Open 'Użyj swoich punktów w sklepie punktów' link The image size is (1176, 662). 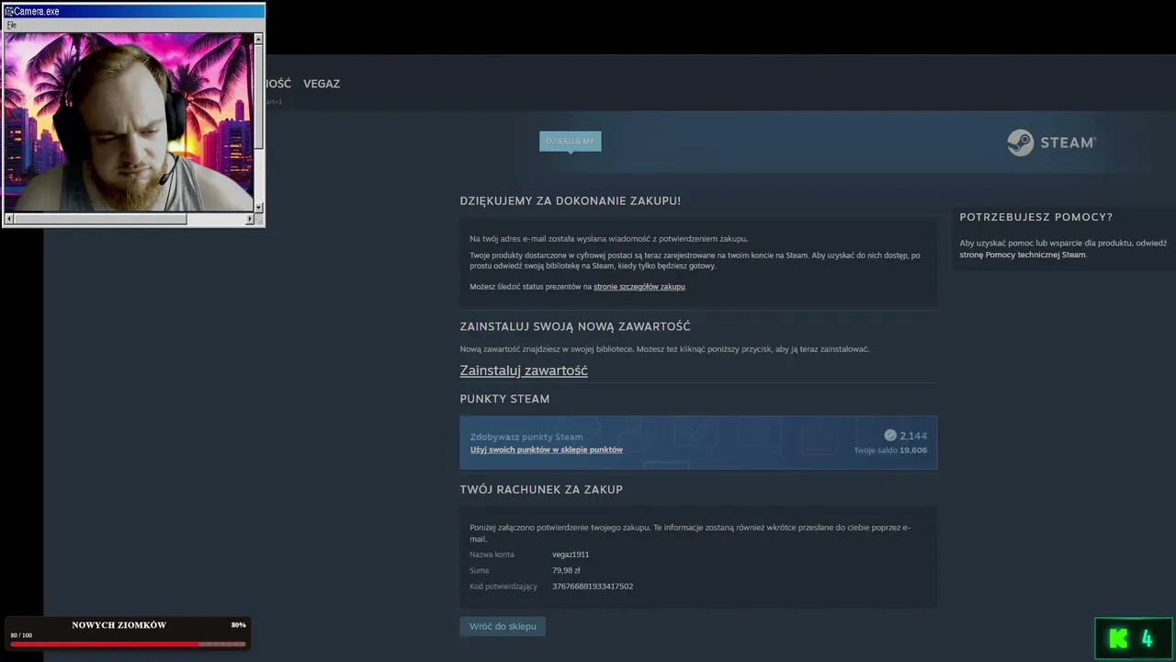(x=547, y=450)
